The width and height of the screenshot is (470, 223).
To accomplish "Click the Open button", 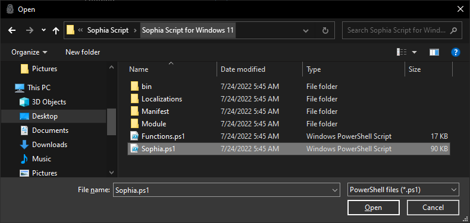I will [x=373, y=208].
